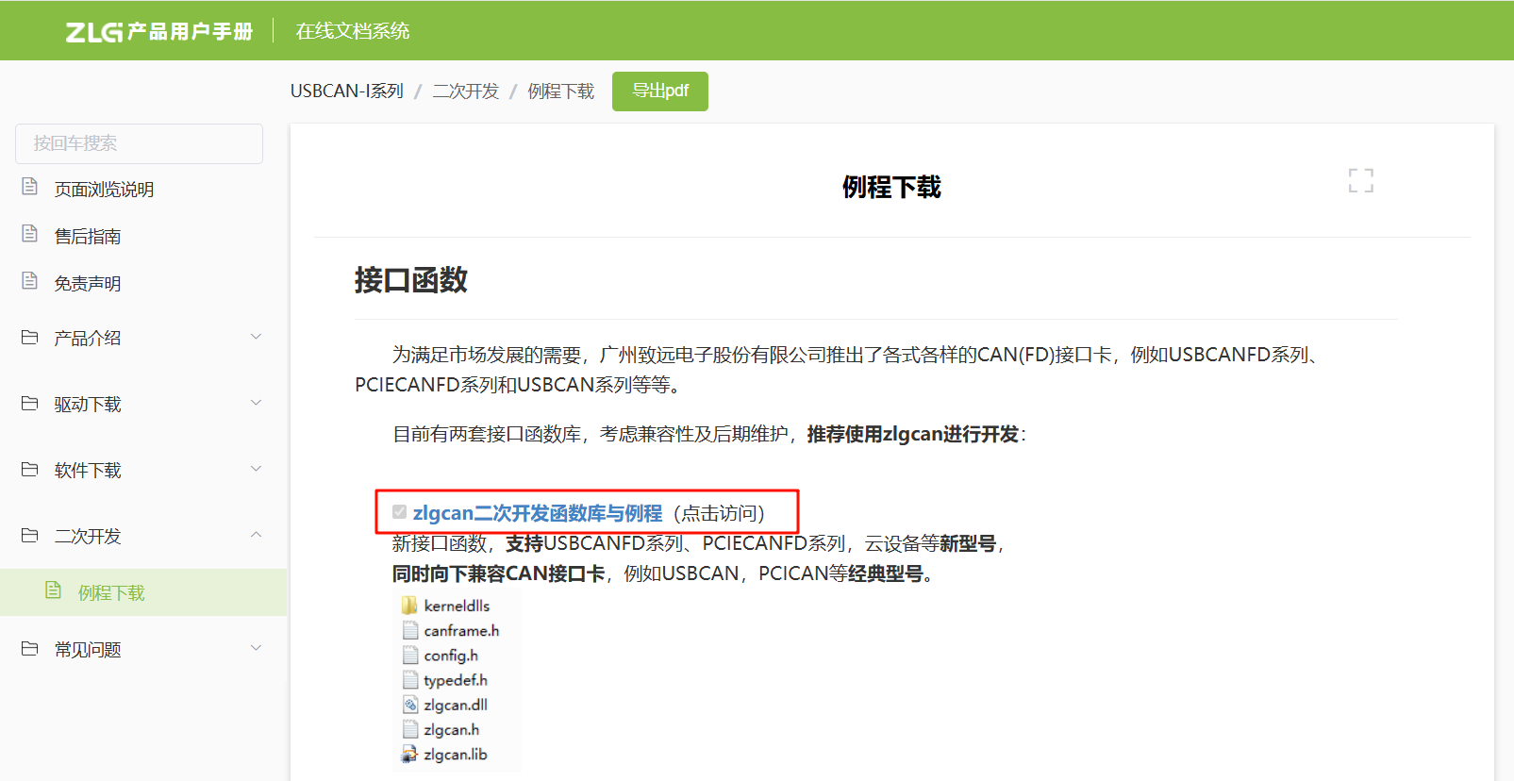Image resolution: width=1514 pixels, height=781 pixels.
Task: Expand 产品介绍 with its chevron
Action: pyautogui.click(x=256, y=337)
